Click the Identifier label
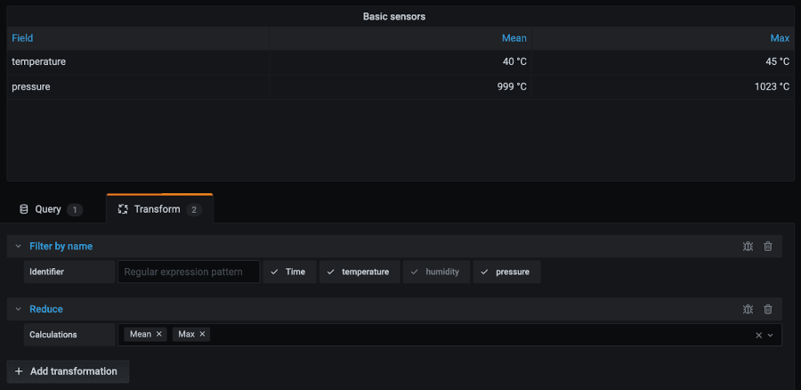The image size is (801, 390). pos(46,272)
